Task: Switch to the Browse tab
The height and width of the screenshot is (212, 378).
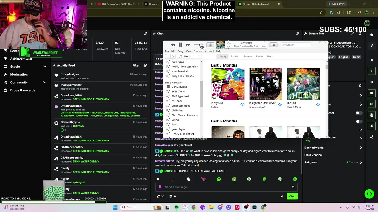Action: click(247, 57)
